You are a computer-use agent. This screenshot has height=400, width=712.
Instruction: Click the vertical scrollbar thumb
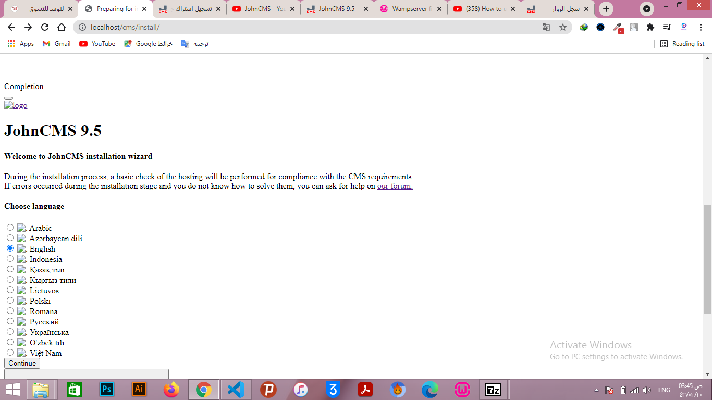point(707,259)
